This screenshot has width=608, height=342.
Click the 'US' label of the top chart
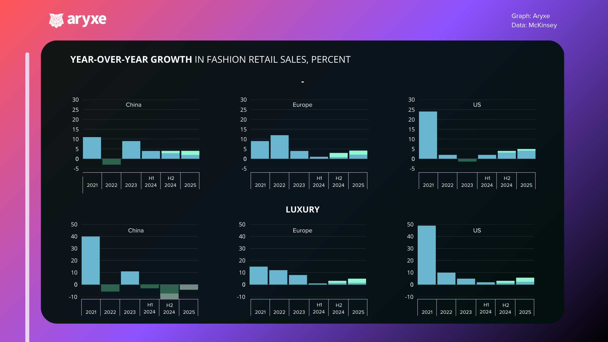click(x=477, y=105)
